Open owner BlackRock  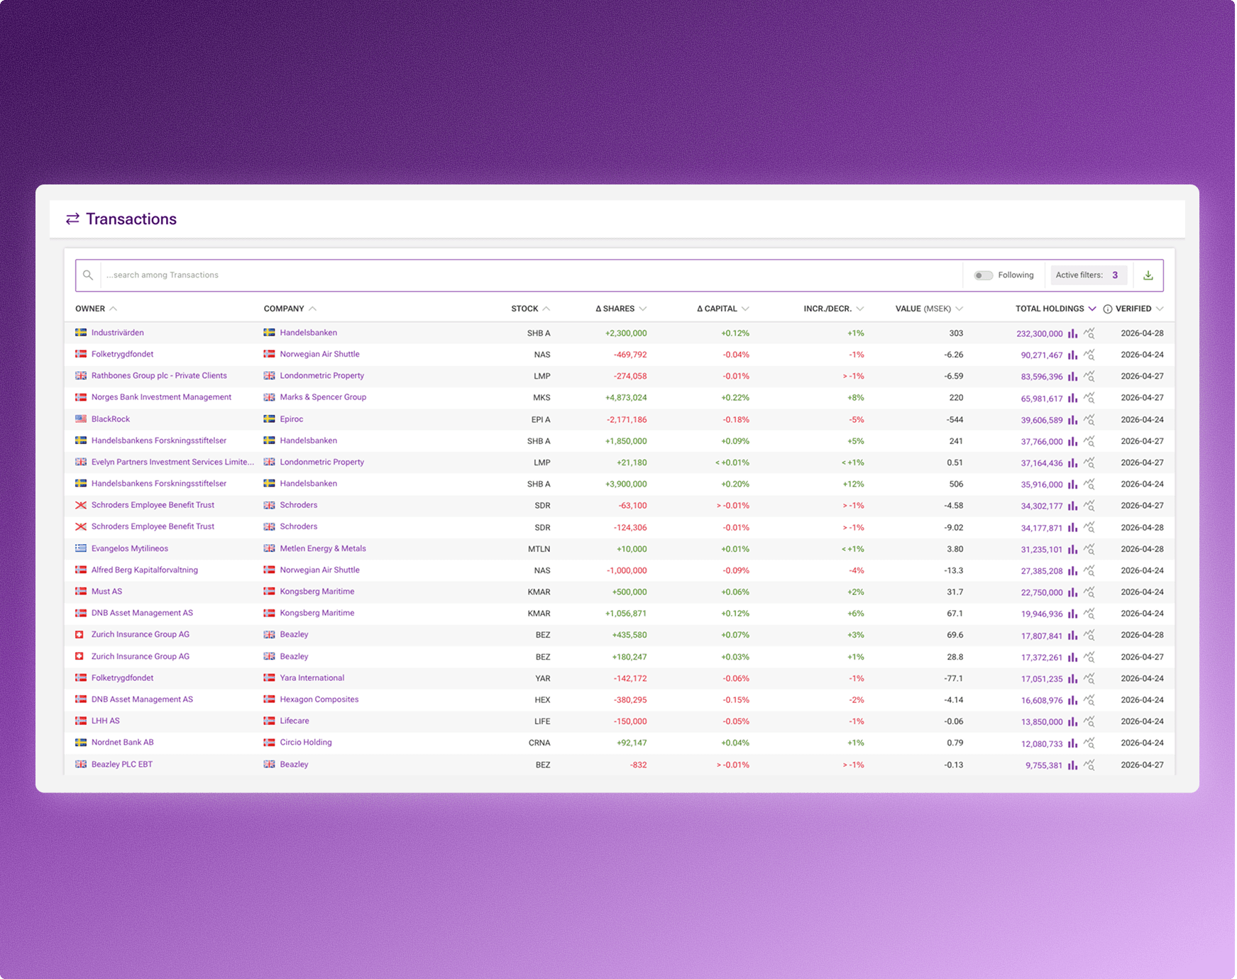tap(111, 419)
